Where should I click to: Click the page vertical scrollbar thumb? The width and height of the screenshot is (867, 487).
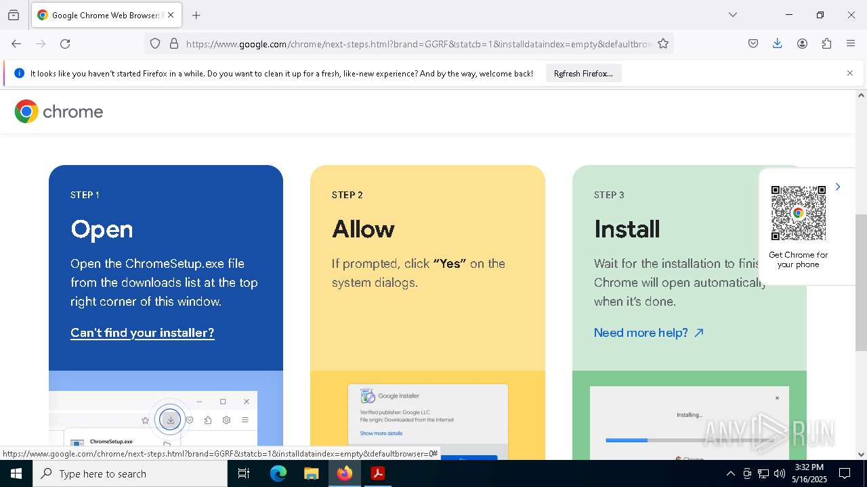(x=861, y=282)
